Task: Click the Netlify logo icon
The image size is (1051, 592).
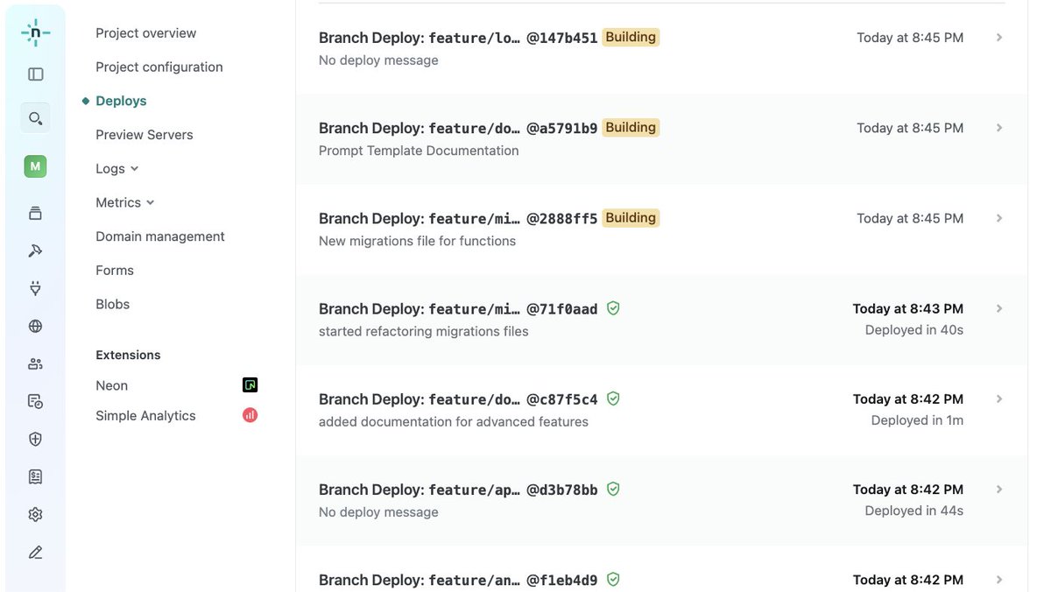Action: (35, 32)
